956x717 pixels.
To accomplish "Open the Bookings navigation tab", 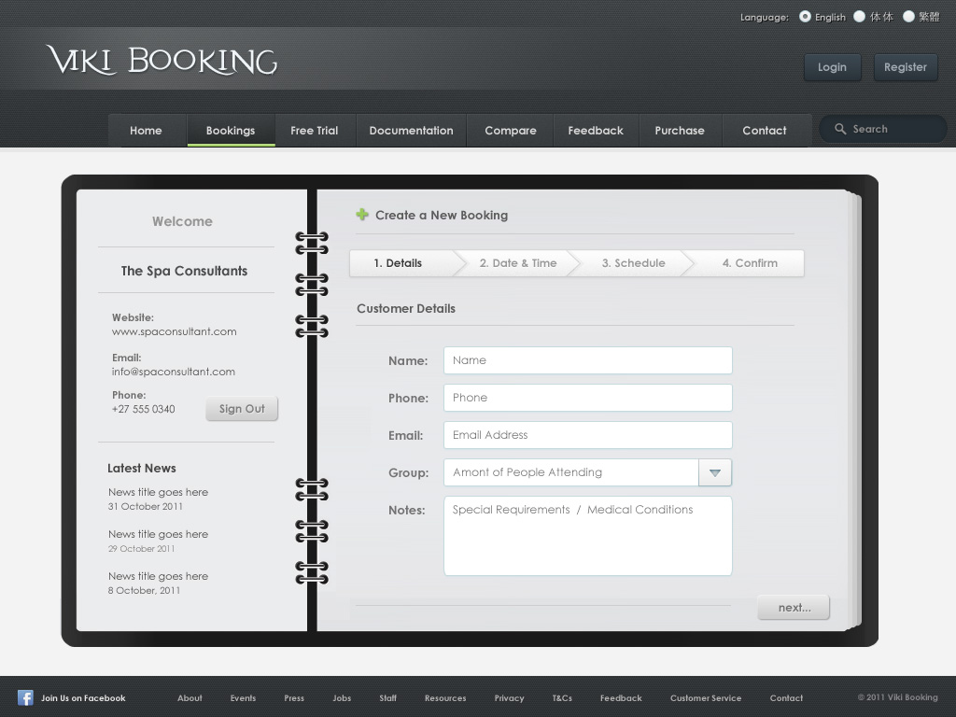I will point(231,131).
